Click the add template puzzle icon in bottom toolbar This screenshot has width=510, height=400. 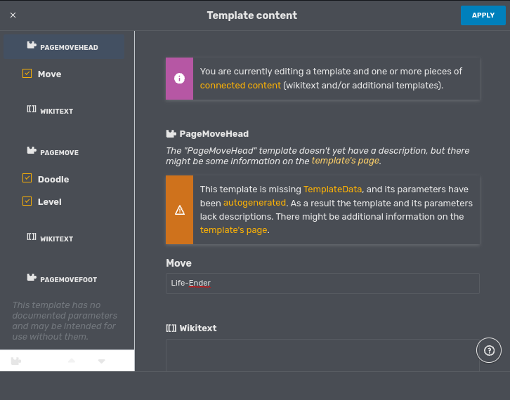tap(16, 361)
